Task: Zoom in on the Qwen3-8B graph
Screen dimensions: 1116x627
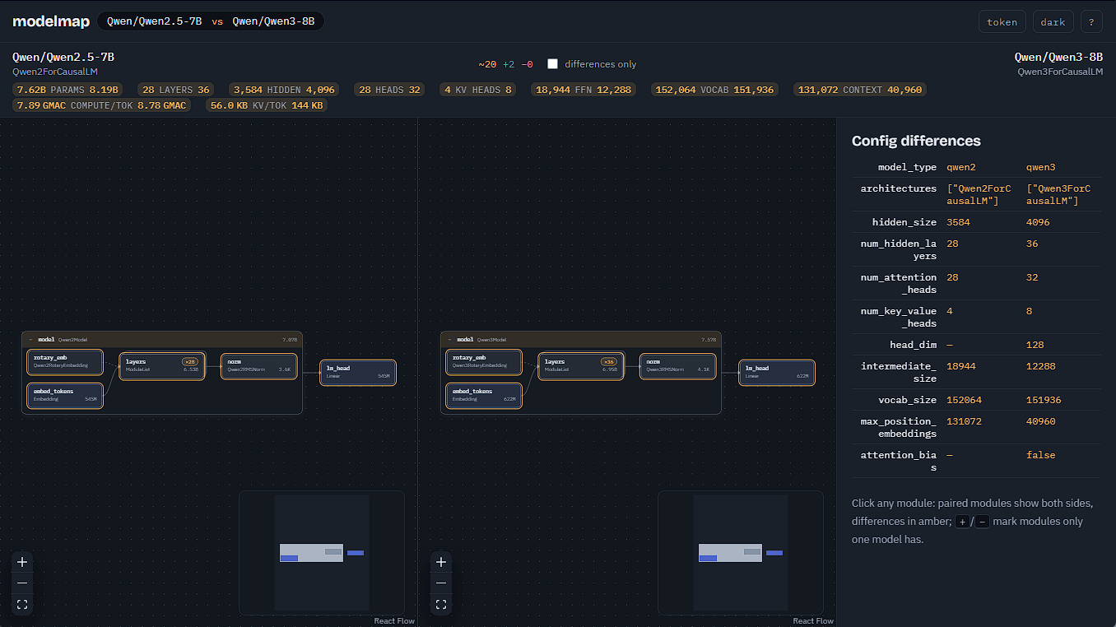Action: (441, 562)
